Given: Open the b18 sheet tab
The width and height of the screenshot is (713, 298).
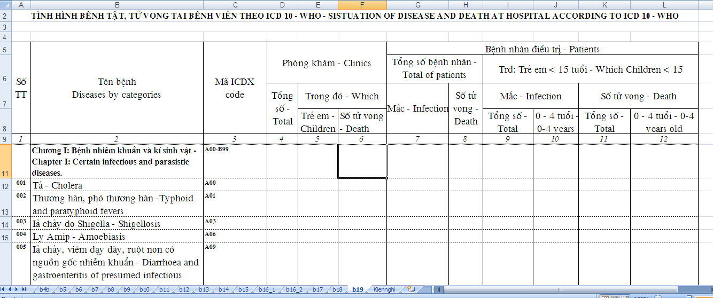Looking at the screenshot, I should point(337,289).
